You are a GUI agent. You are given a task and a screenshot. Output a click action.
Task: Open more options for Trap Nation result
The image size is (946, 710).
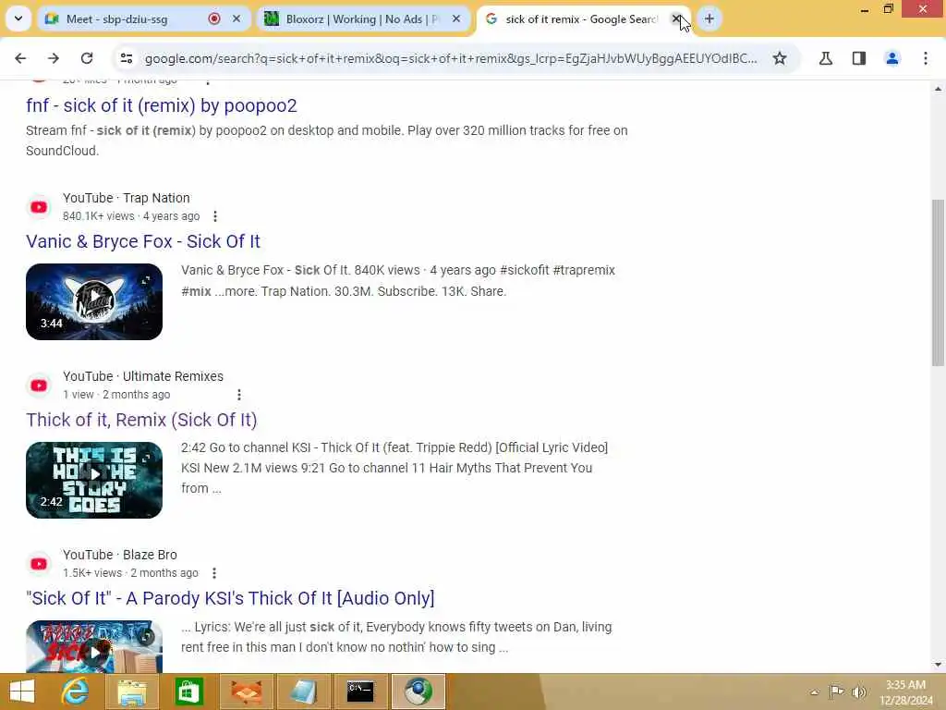[214, 216]
